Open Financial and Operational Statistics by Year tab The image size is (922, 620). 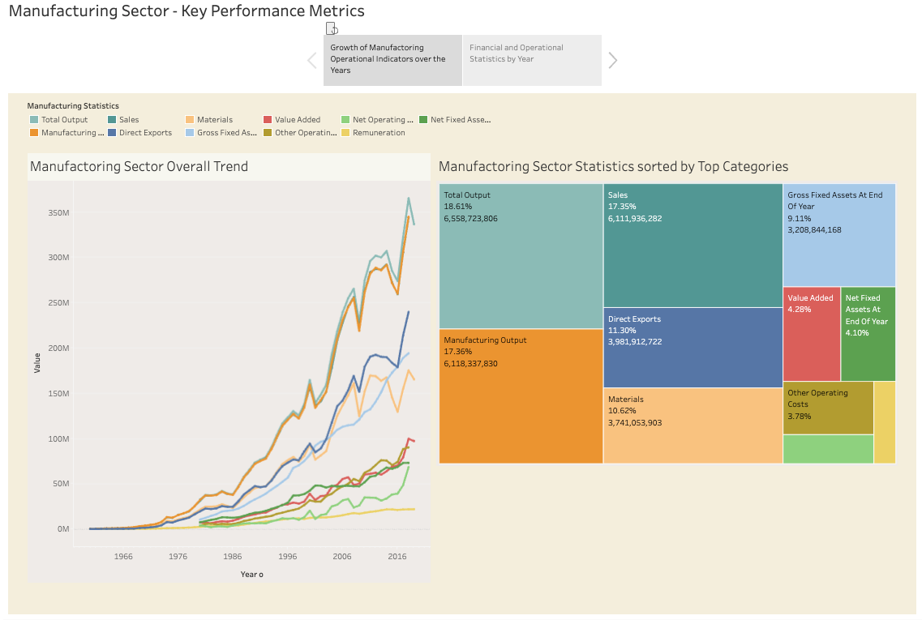(532, 60)
